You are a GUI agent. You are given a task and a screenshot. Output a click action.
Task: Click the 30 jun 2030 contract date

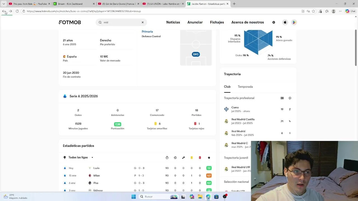tap(71, 73)
